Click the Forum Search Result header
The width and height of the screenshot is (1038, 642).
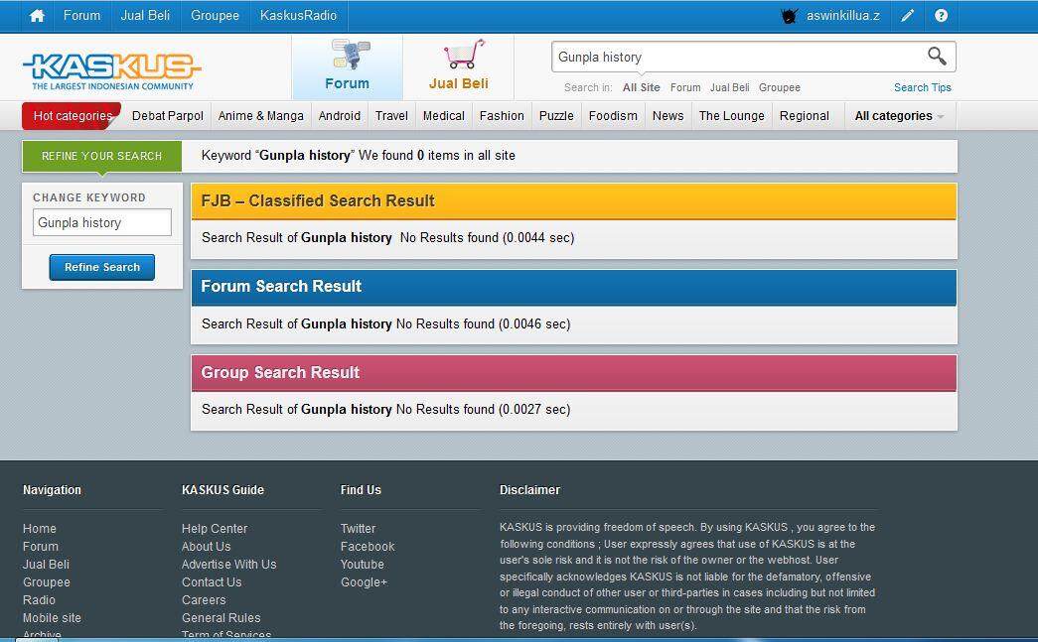click(574, 287)
